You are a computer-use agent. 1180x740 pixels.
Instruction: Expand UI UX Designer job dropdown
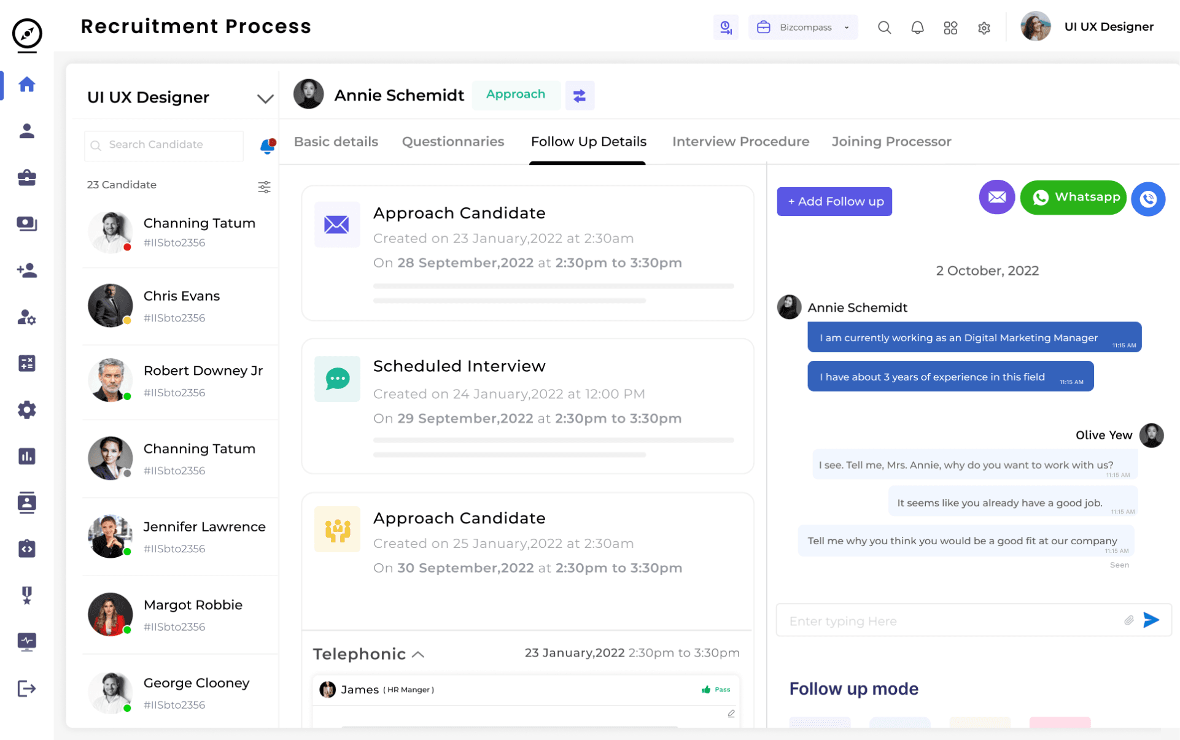pyautogui.click(x=265, y=98)
